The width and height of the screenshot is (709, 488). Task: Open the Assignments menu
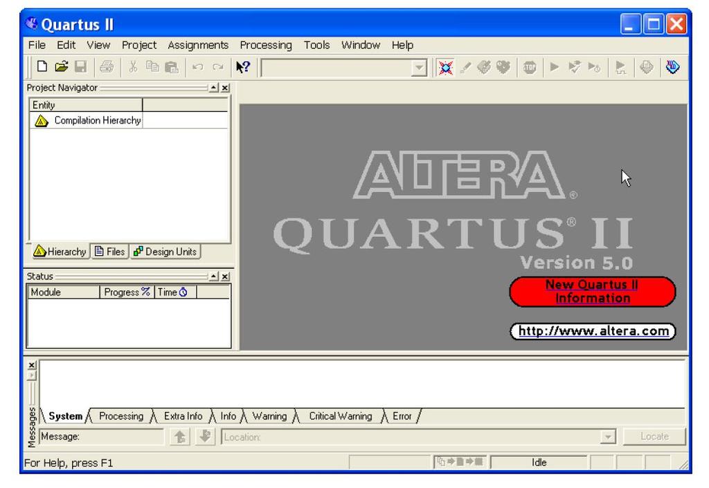[198, 45]
